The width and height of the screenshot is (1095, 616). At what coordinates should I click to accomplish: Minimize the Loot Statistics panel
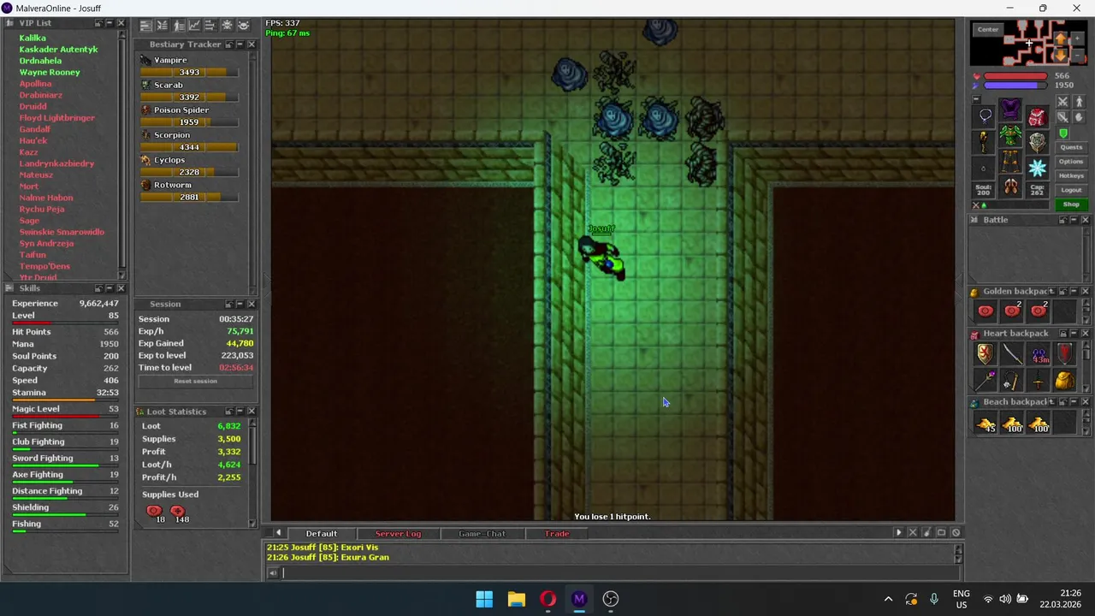point(240,412)
